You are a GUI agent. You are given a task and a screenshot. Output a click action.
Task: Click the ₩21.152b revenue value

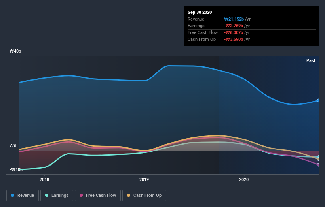pos(234,19)
